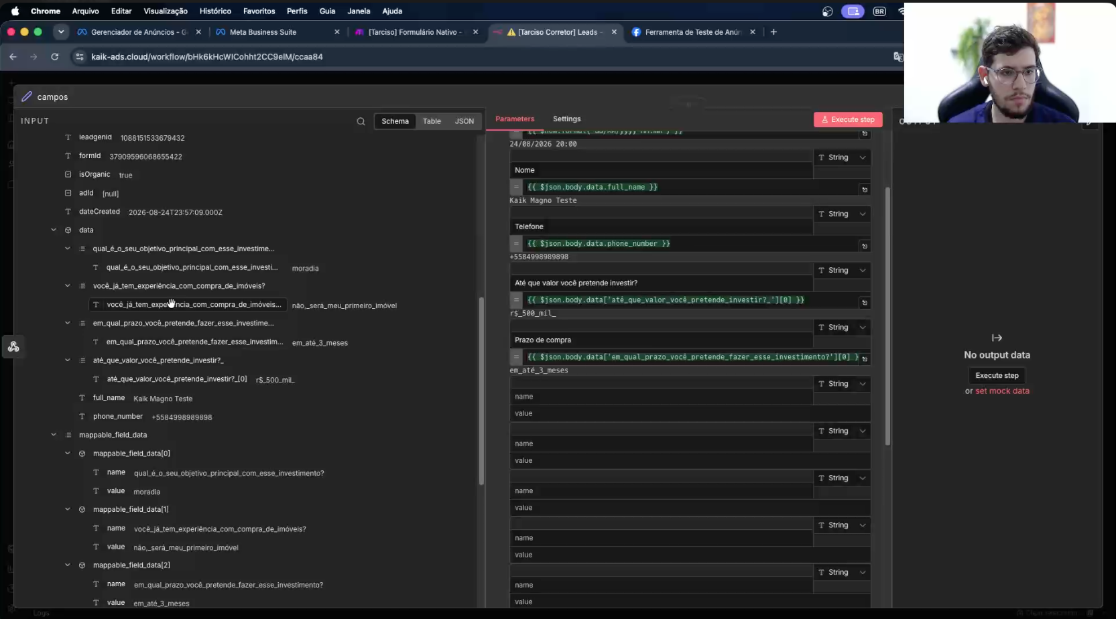The width and height of the screenshot is (1116, 619).
Task: Click the set mock data link
Action: coord(1002,391)
